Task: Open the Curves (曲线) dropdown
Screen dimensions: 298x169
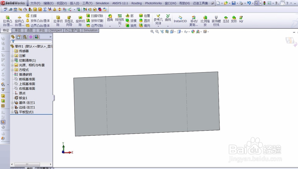Action: [168, 26]
